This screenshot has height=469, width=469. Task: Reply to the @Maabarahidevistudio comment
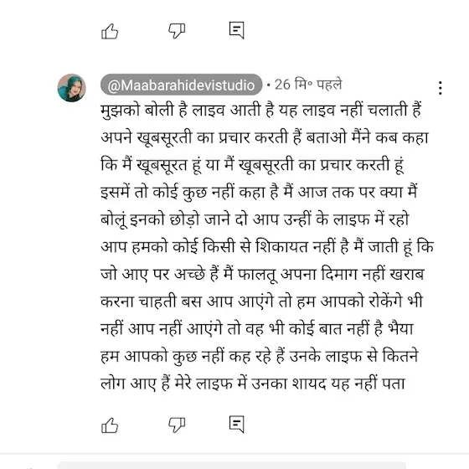click(236, 424)
